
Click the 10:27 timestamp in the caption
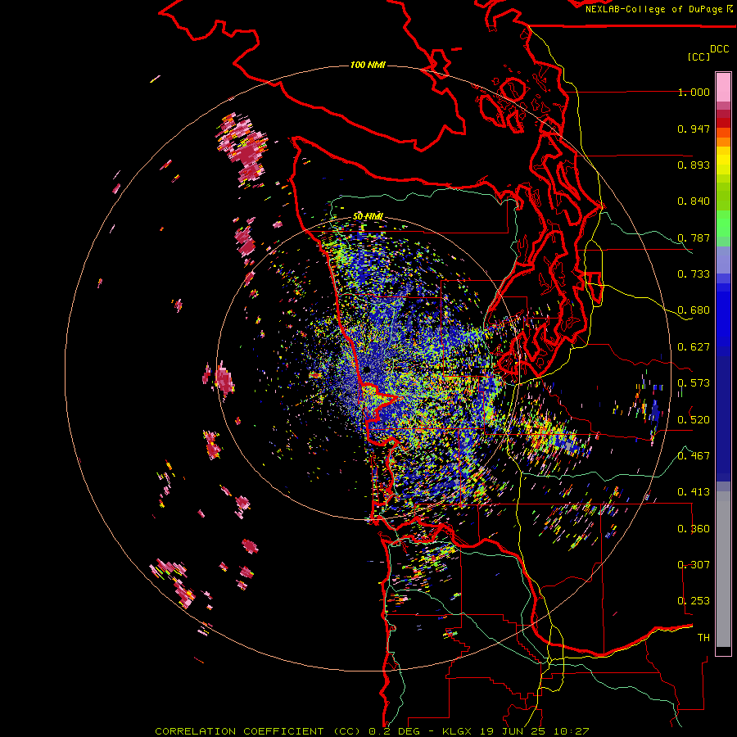tap(572, 731)
